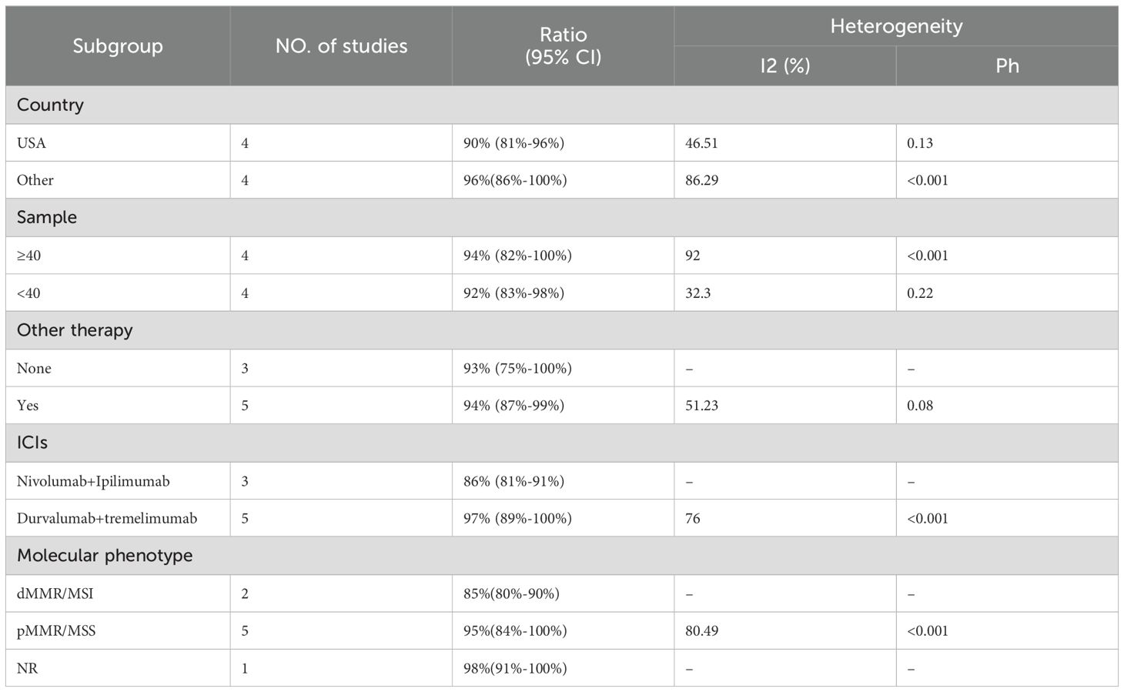Select the Other therapy section row
The image size is (1124, 692).
pos(562,330)
